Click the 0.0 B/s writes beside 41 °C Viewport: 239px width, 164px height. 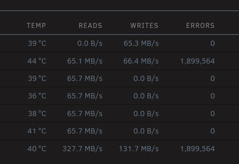[146, 131]
